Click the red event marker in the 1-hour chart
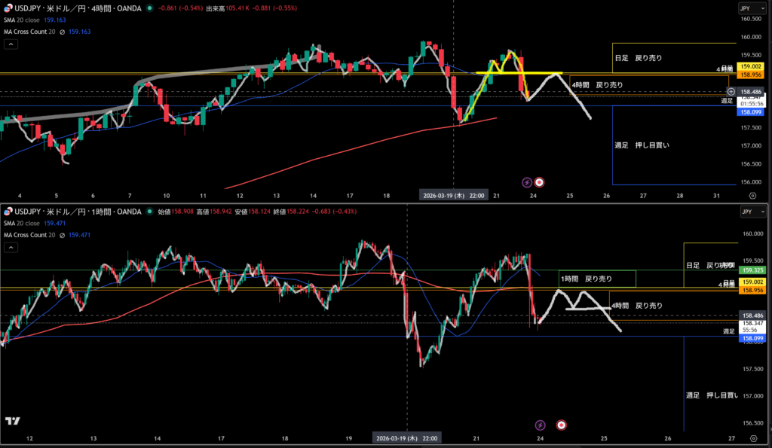 click(x=560, y=425)
